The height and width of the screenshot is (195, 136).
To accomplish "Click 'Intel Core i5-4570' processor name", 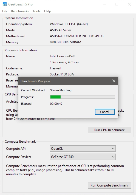I will pos(63,56).
